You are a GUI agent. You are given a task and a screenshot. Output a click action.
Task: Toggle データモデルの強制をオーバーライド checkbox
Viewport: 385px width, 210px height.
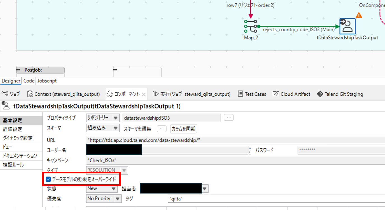click(x=48, y=179)
